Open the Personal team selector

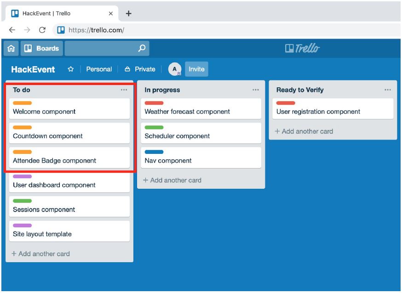click(99, 69)
